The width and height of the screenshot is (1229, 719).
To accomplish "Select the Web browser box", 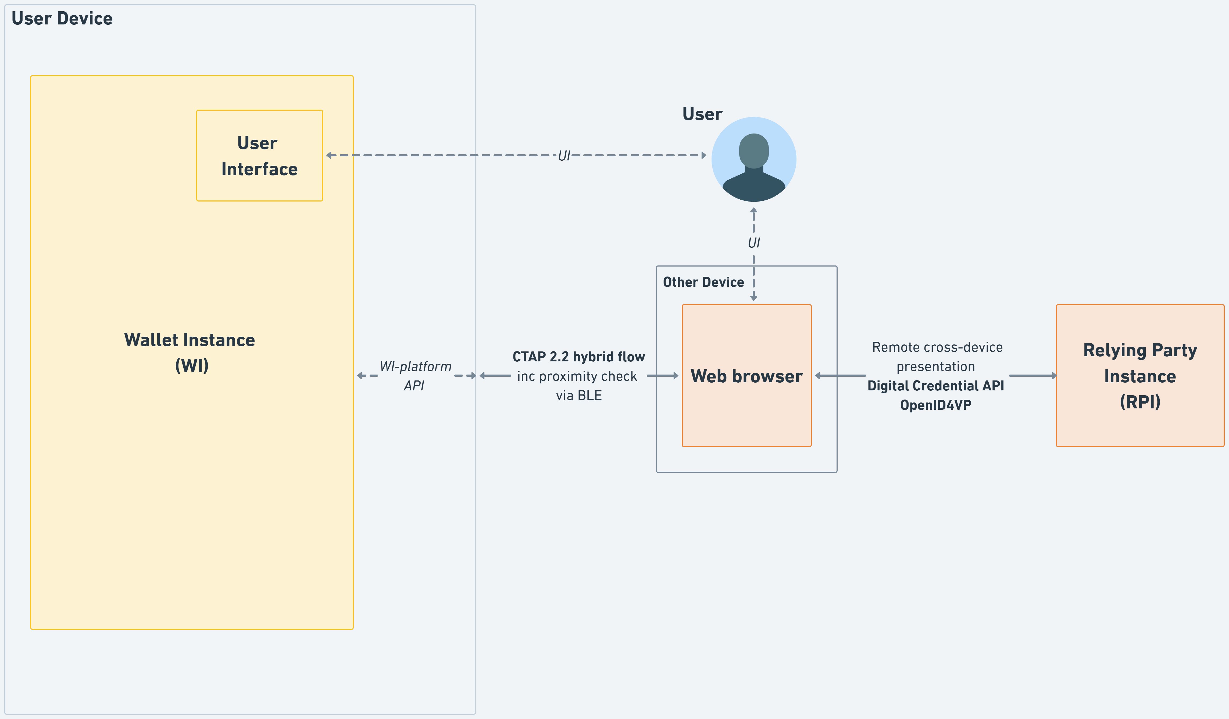I will (x=746, y=376).
